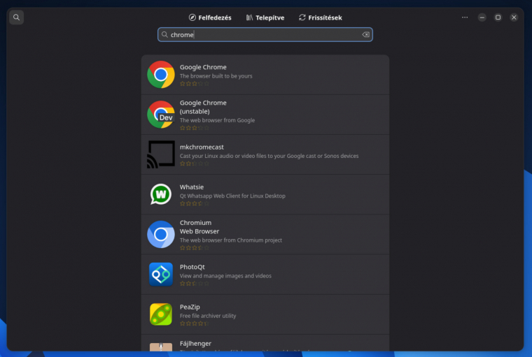This screenshot has height=357, width=532.
Task: Minimize the software center window
Action: pos(482,17)
